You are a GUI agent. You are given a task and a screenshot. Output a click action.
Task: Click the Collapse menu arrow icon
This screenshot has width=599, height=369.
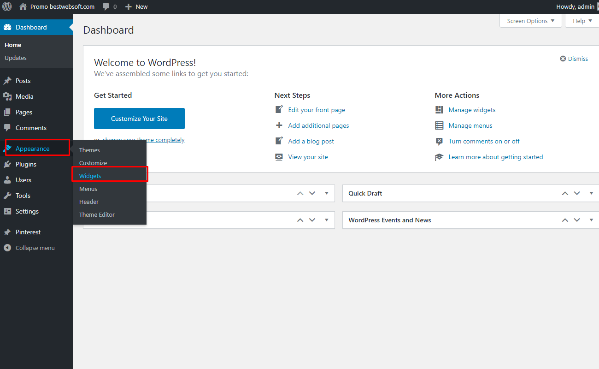coord(7,248)
